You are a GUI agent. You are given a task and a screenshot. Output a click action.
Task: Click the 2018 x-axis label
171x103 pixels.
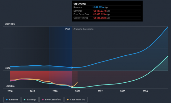(x=10, y=91)
